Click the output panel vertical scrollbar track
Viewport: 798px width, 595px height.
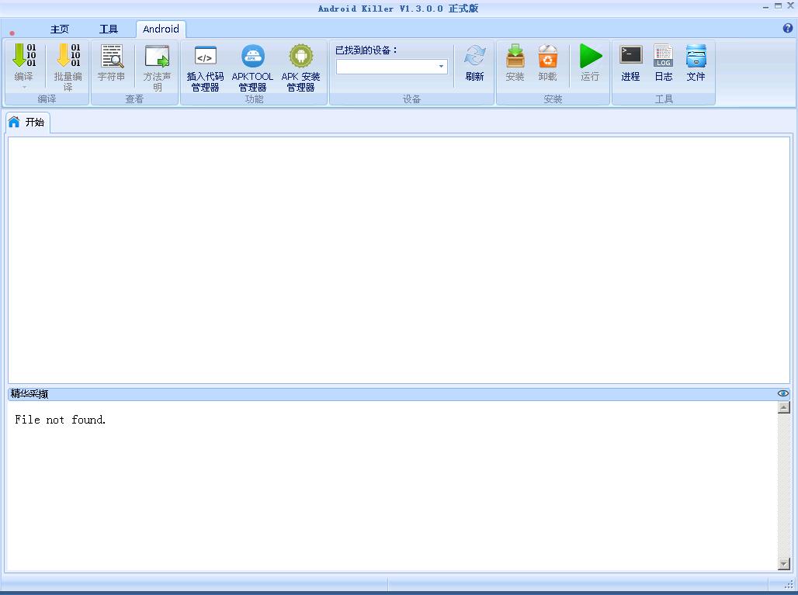784,485
